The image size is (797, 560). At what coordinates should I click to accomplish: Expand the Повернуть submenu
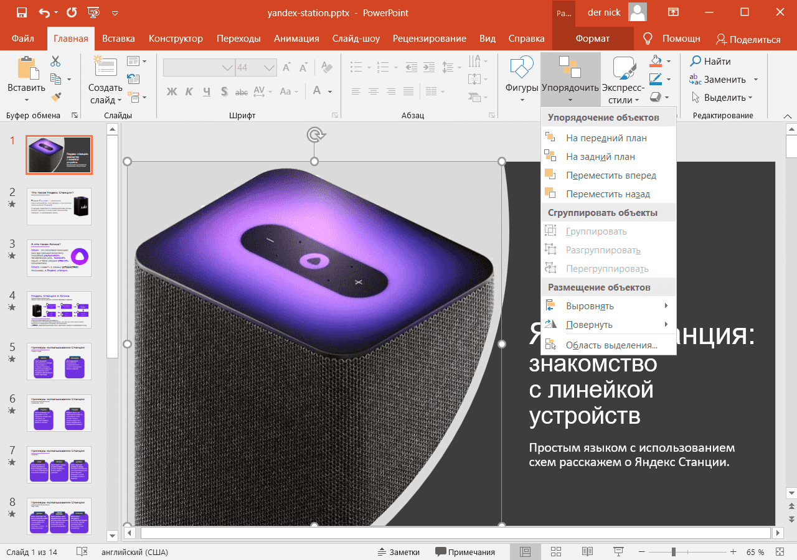tap(609, 325)
